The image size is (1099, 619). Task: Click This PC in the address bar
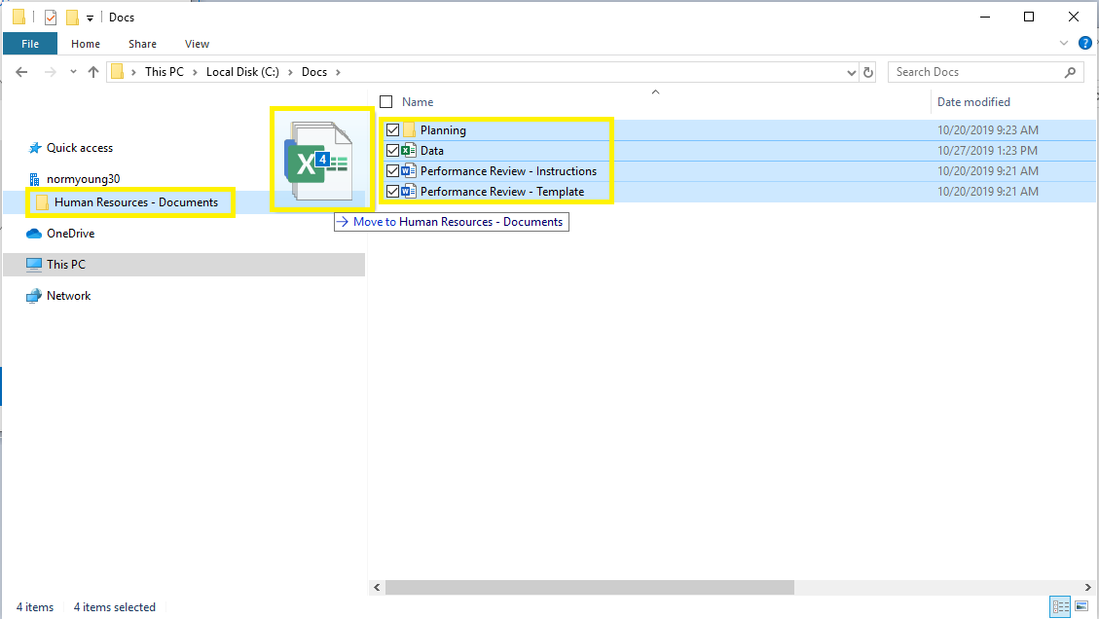(x=164, y=72)
